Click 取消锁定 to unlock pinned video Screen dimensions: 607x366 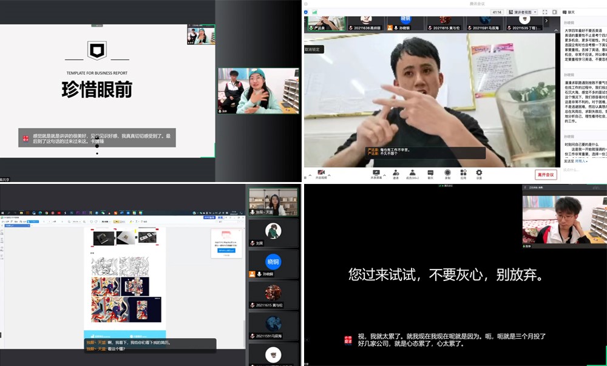click(x=314, y=49)
